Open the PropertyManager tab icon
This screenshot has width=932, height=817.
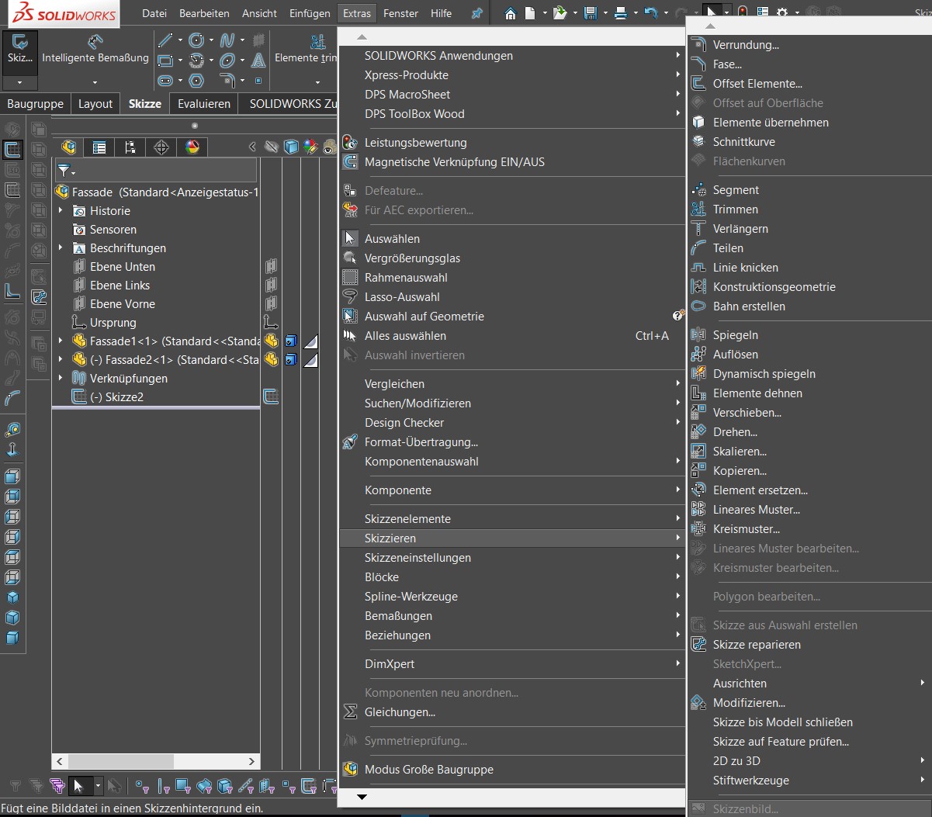click(x=99, y=147)
